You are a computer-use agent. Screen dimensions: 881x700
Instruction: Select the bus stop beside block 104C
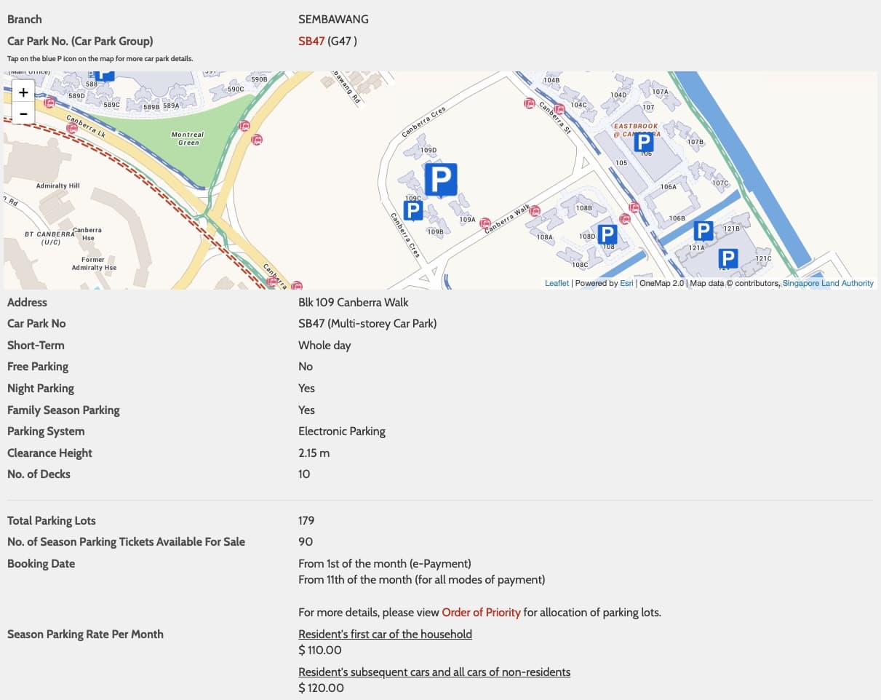pos(559,110)
